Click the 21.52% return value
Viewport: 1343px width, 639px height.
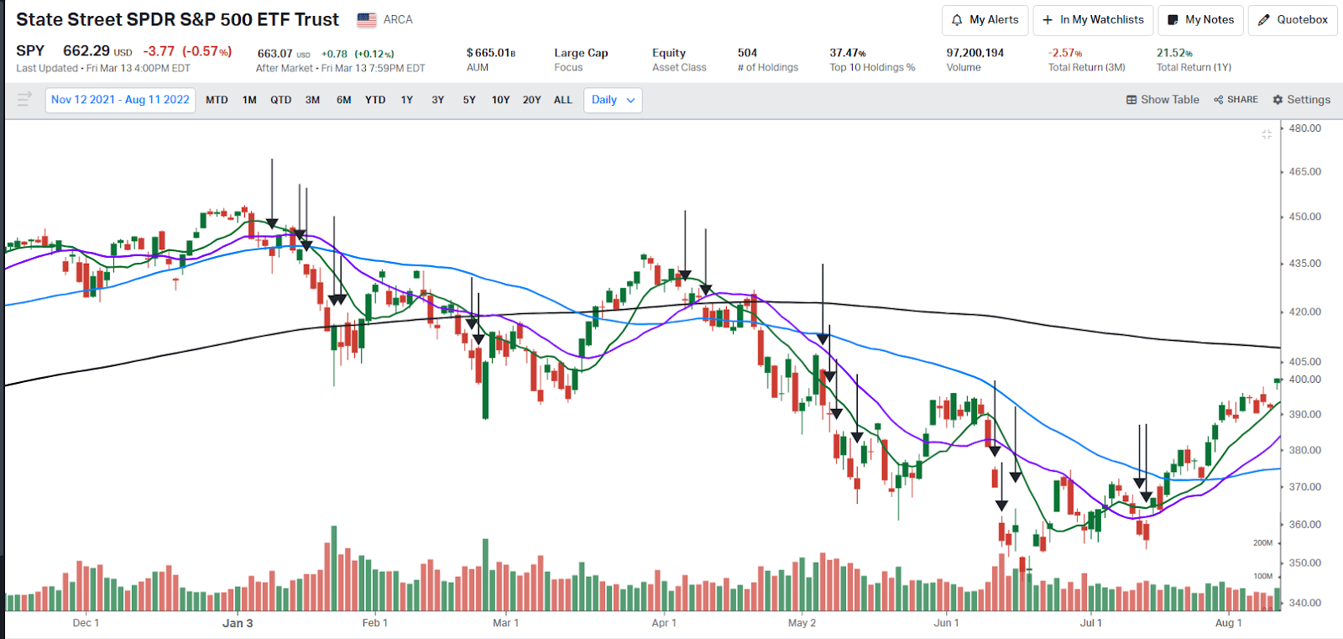coord(1174,53)
